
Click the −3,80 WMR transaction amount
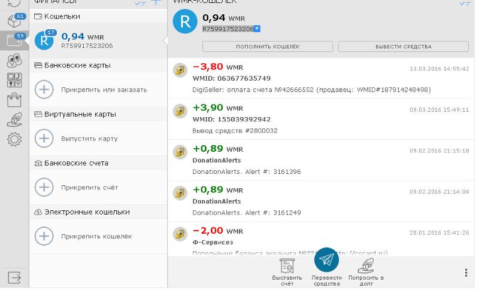coord(218,67)
